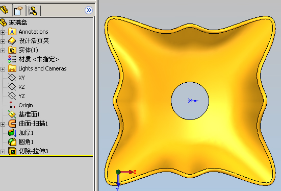Expand the 曲面-扫描1 feature node
This screenshot has width=281, height=191.
point(3,124)
